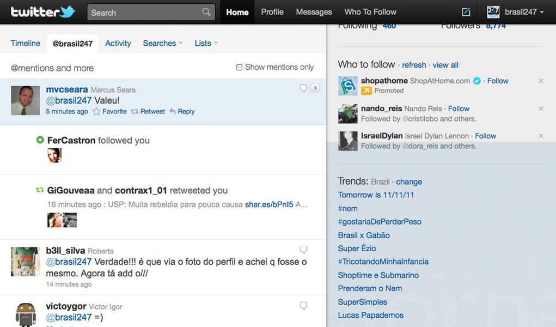Open the Brasil x Gabão trend
Image resolution: width=556 pixels, height=327 pixels.
(x=364, y=235)
